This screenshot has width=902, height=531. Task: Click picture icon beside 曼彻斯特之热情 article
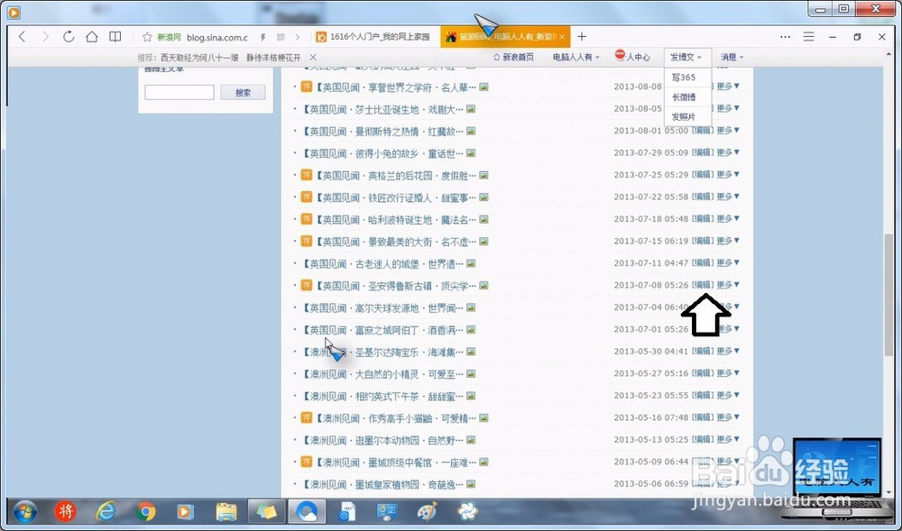[471, 131]
